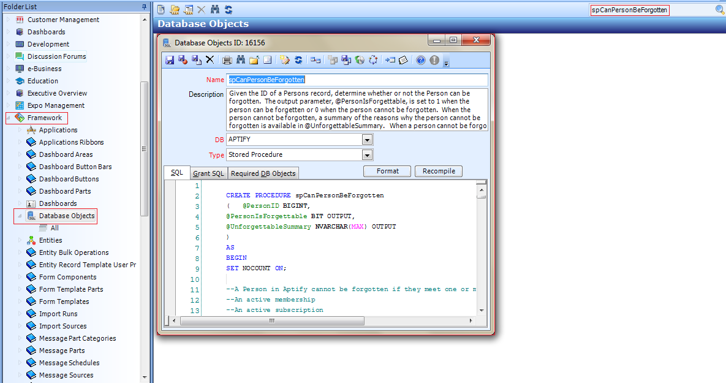Select Dashboards under the Framework folder
This screenshot has width=726, height=383.
tap(58, 203)
